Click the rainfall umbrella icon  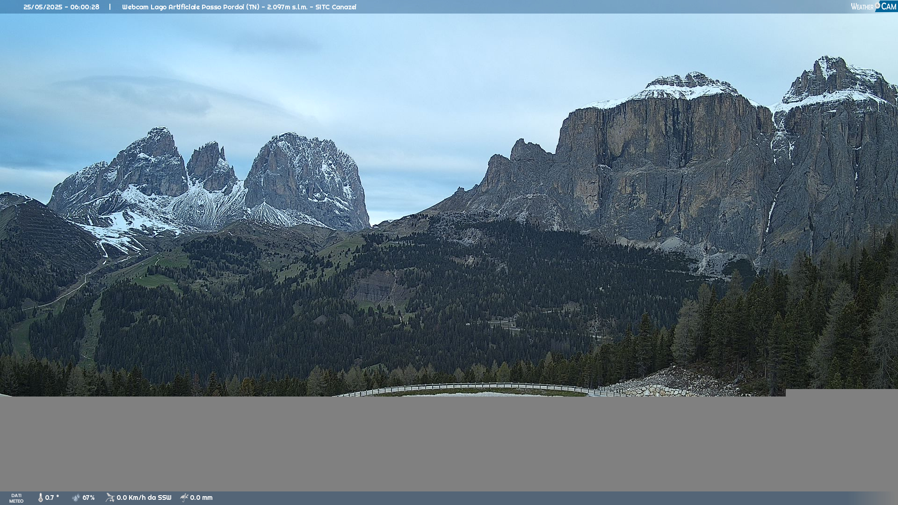pyautogui.click(x=184, y=498)
